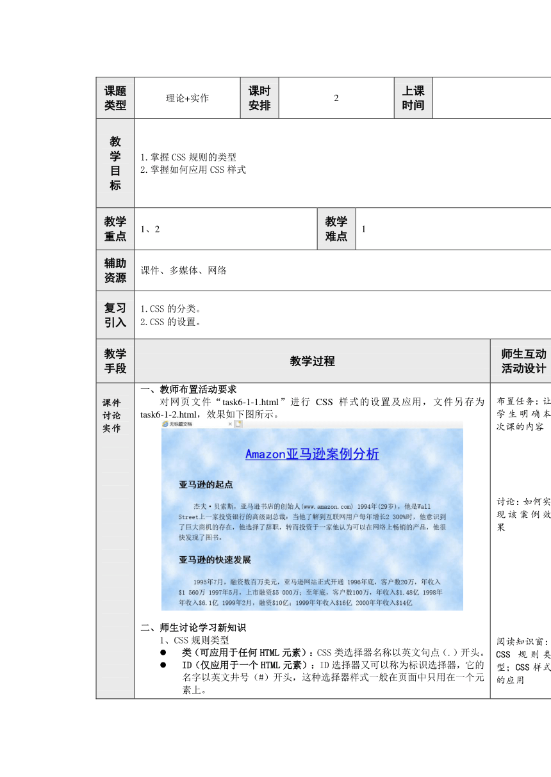Click the '课时安排' label cell
Image resolution: width=551 pixels, height=777 pixels.
click(x=259, y=98)
